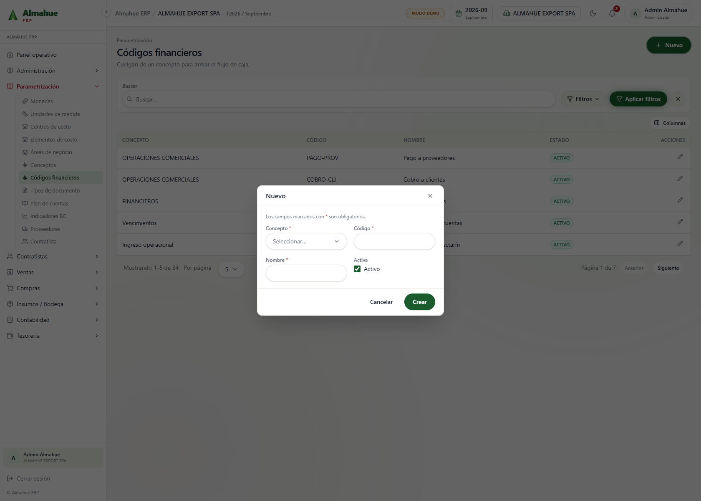Open notifications bell icon

(612, 13)
